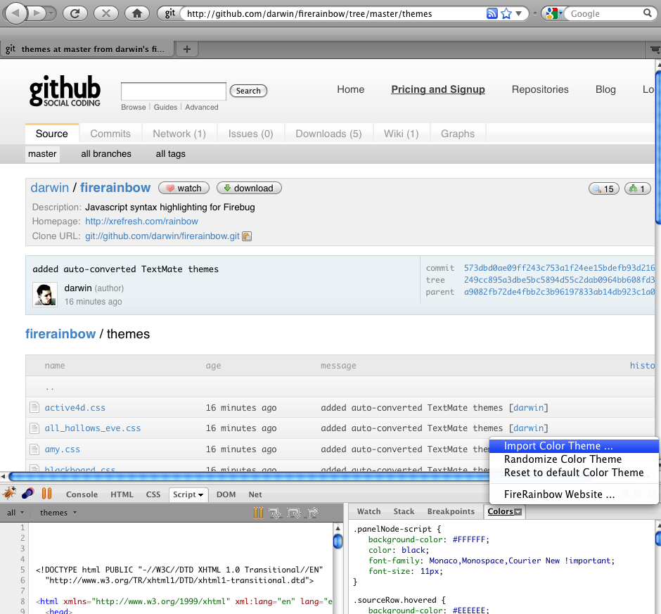The image size is (661, 614).
Task: Open the active4d.css file link
Action: click(75, 408)
